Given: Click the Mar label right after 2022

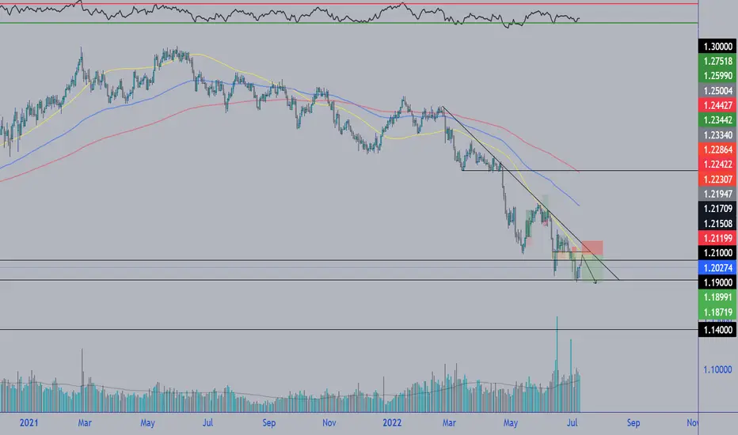Looking at the screenshot, I should (x=449, y=423).
